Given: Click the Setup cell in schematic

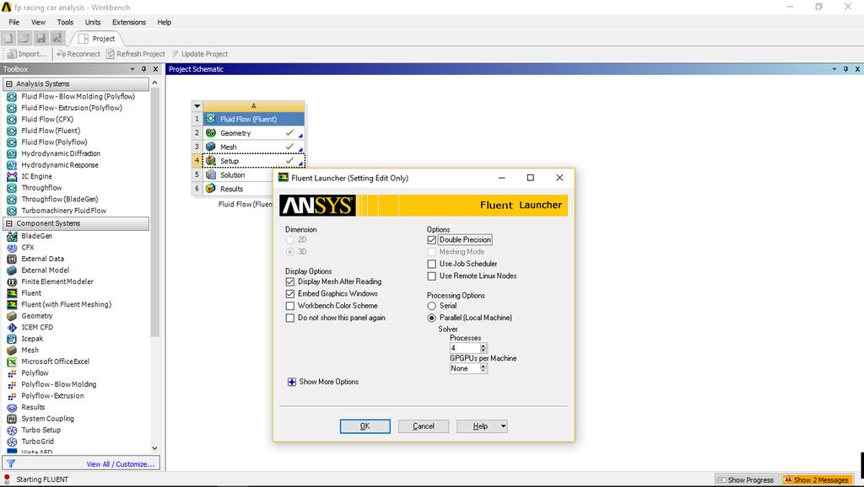Looking at the screenshot, I should tap(253, 161).
